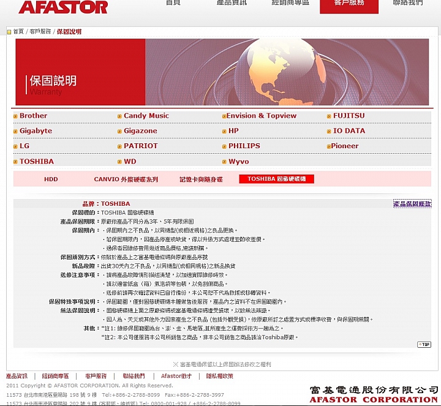Open the HP brand warranty link
The image size is (441, 406).
(x=233, y=131)
